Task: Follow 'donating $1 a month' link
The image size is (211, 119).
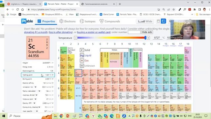Action: point(36,32)
